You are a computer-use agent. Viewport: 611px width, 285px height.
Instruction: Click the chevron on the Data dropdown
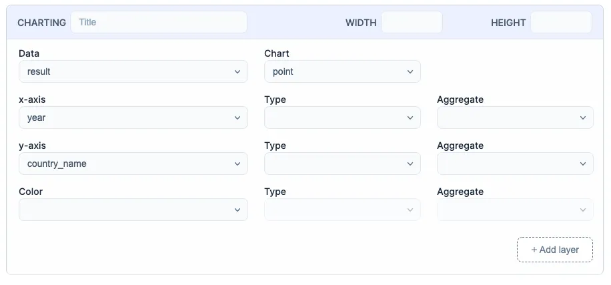pyautogui.click(x=237, y=71)
